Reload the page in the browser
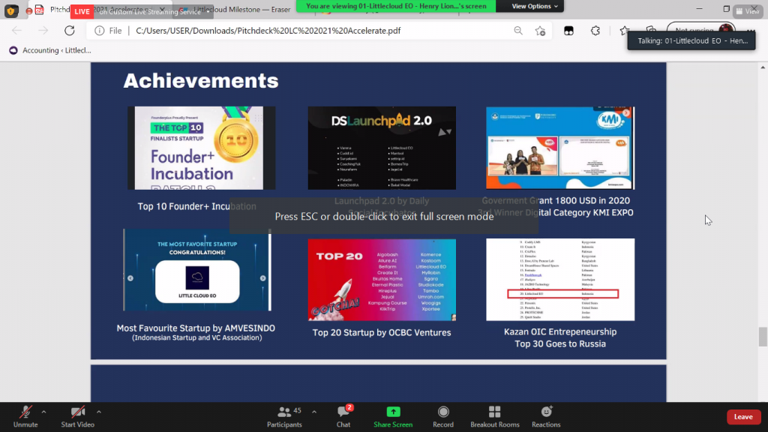The height and width of the screenshot is (432, 768). coord(70,30)
